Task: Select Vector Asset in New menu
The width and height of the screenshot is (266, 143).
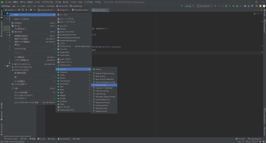Action: click(73, 55)
